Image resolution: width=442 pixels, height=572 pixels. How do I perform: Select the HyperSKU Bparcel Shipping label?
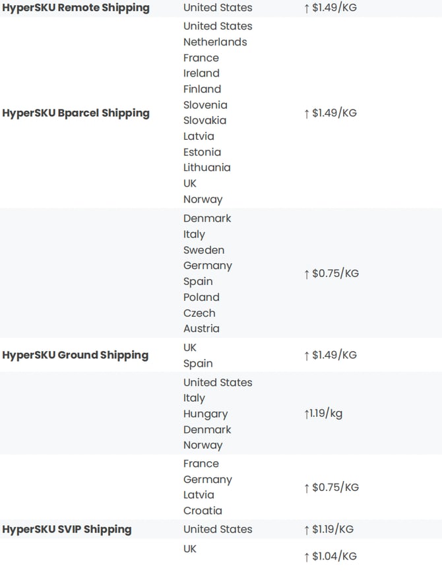tap(76, 113)
